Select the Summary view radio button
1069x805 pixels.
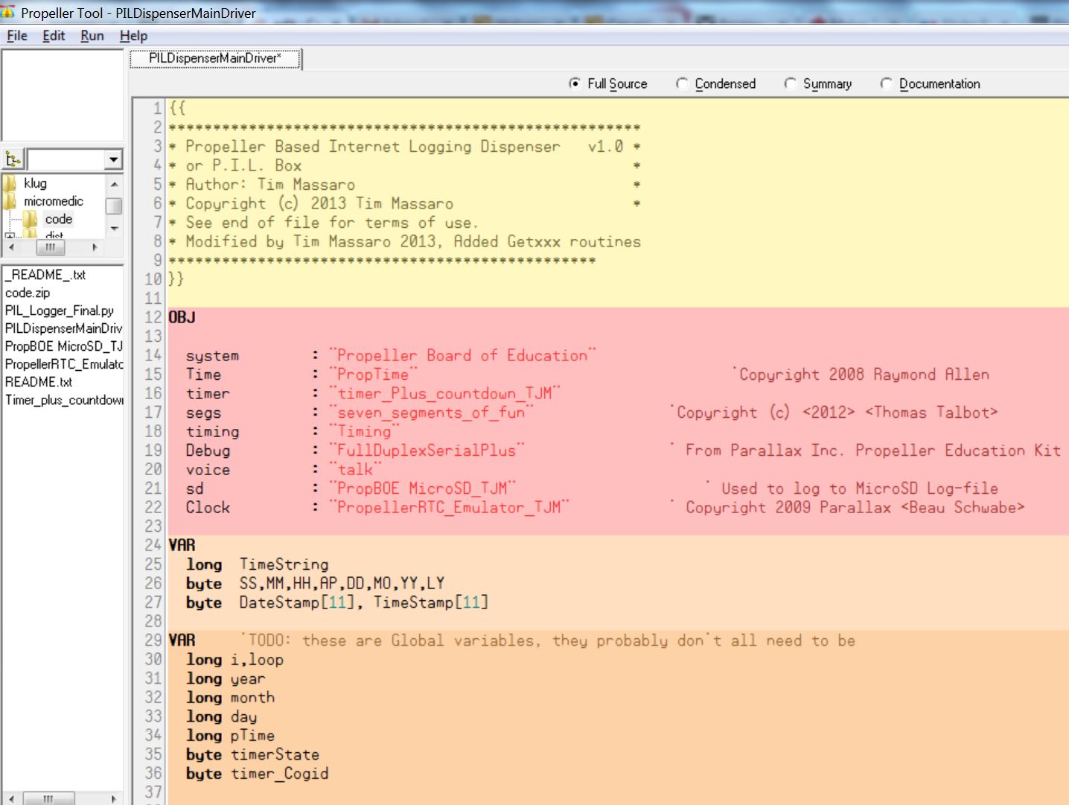click(x=790, y=83)
